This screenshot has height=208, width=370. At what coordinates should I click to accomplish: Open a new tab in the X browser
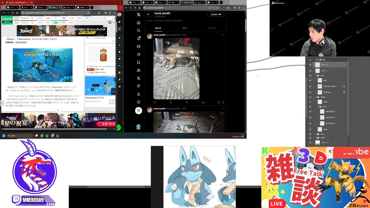(x=221, y=2)
